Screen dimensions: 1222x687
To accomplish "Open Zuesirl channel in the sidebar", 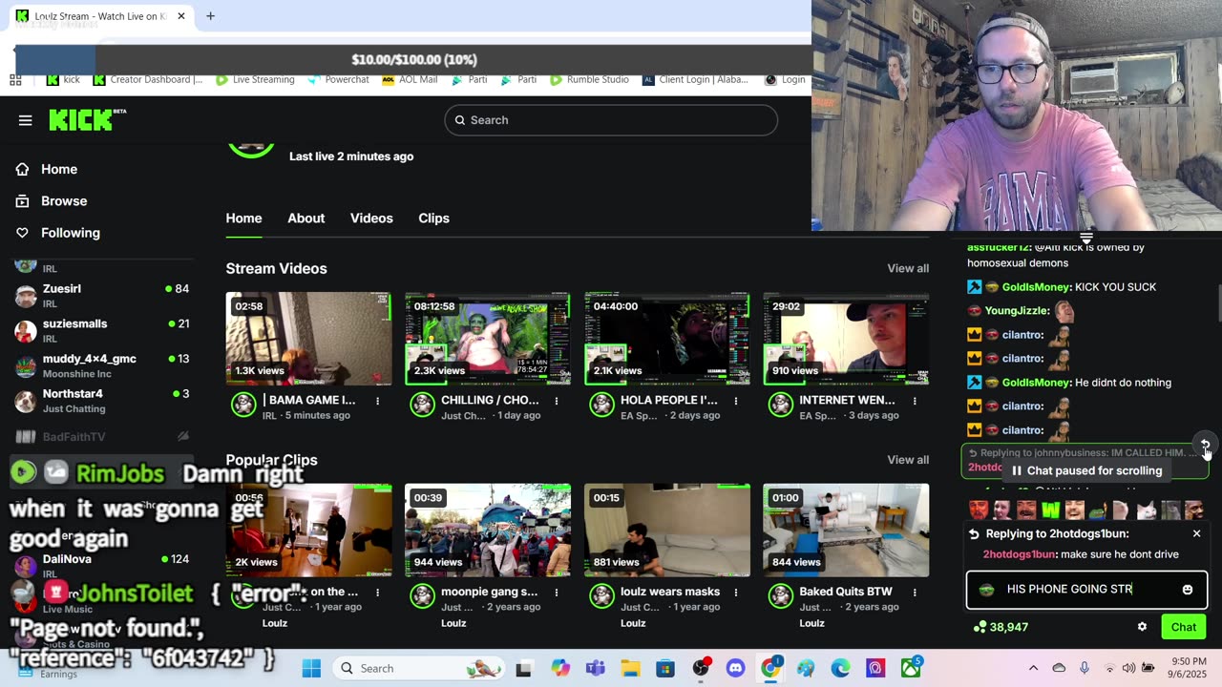I will pyautogui.click(x=101, y=296).
